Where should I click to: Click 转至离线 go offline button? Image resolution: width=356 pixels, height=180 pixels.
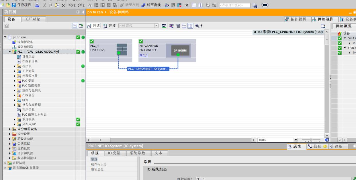(151, 5)
